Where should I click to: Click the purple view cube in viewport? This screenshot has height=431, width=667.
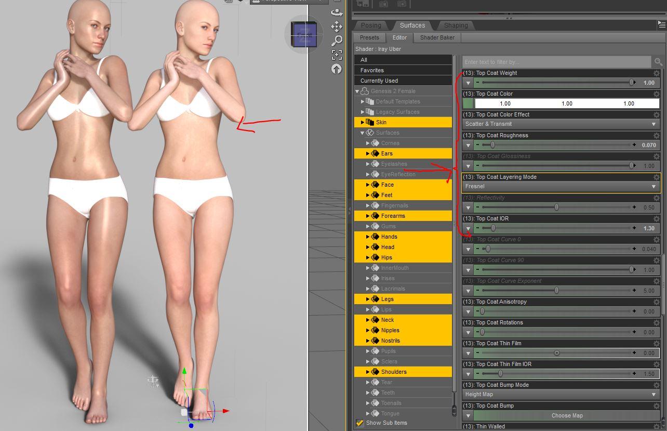(304, 35)
